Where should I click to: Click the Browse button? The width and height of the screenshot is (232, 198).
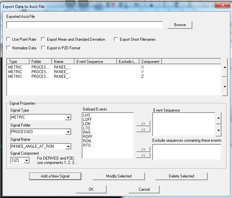click(180, 25)
